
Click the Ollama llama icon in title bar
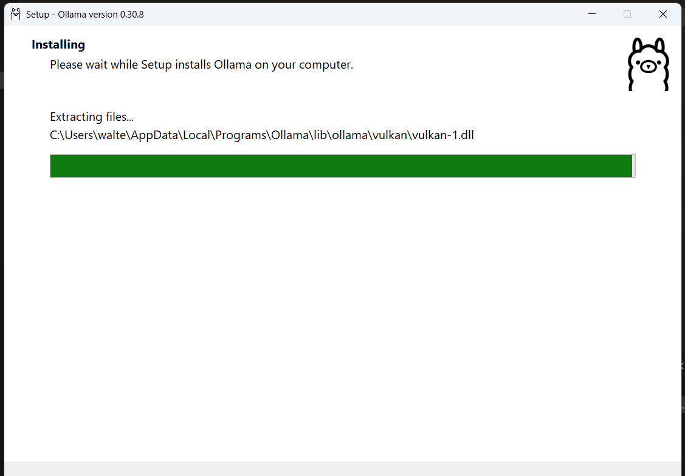click(16, 15)
